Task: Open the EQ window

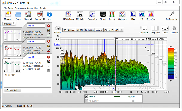Action: tap(142, 15)
